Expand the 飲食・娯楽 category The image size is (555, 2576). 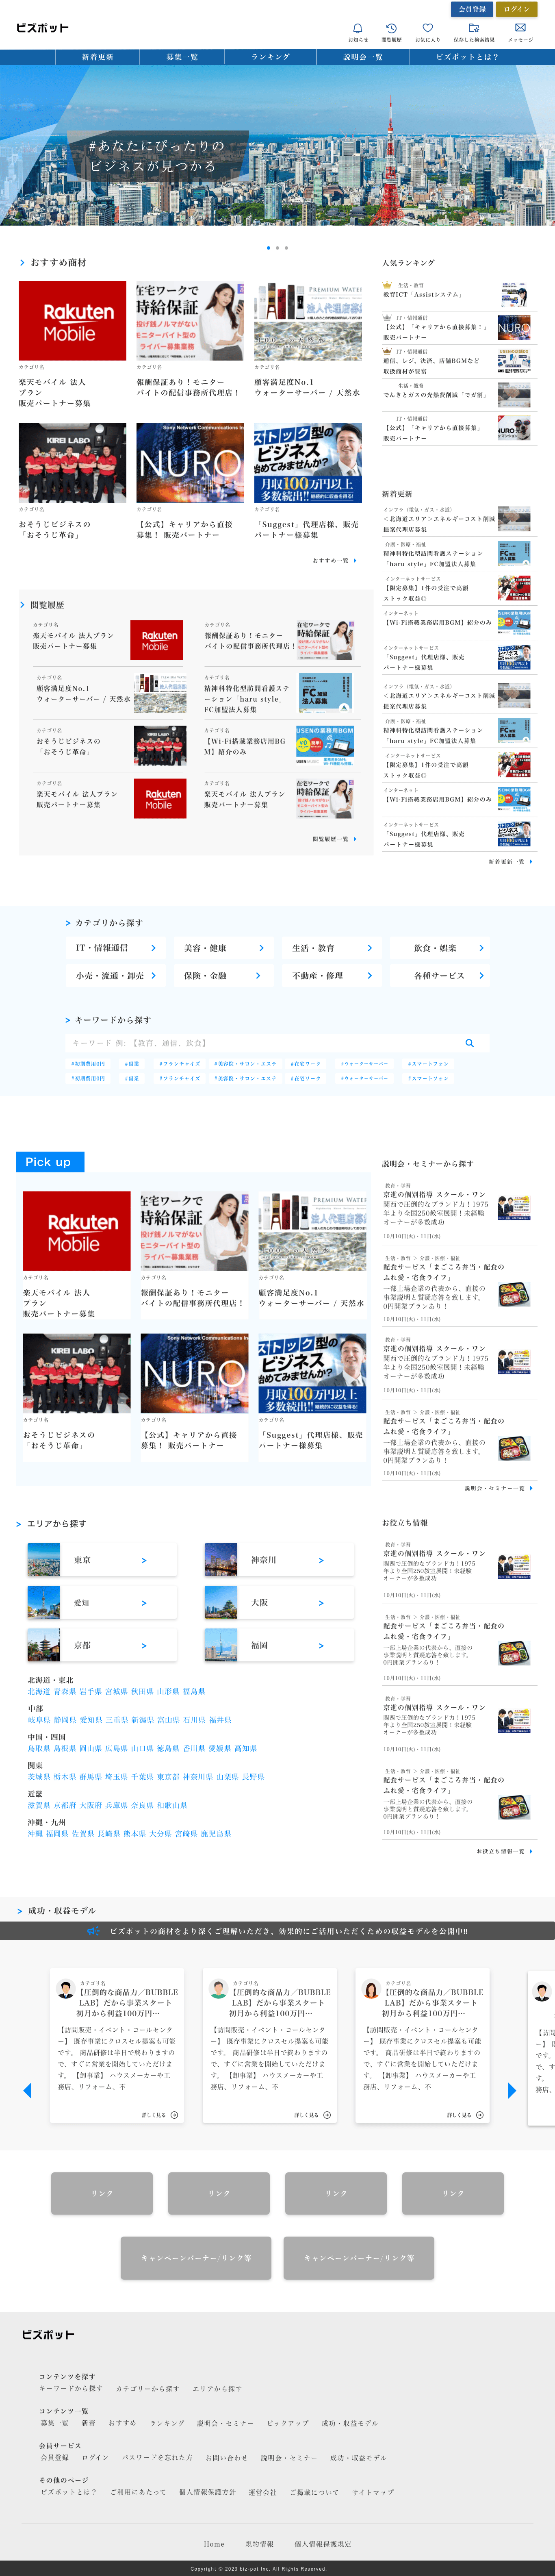(449, 948)
